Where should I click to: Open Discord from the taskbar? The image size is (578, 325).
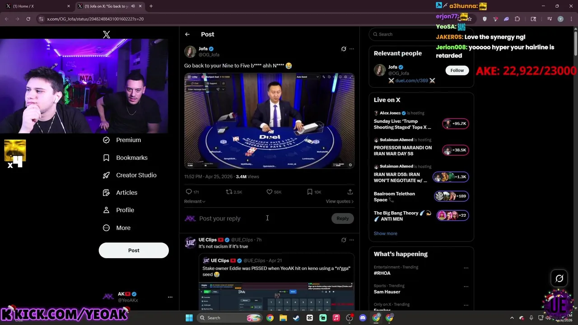[363, 318]
